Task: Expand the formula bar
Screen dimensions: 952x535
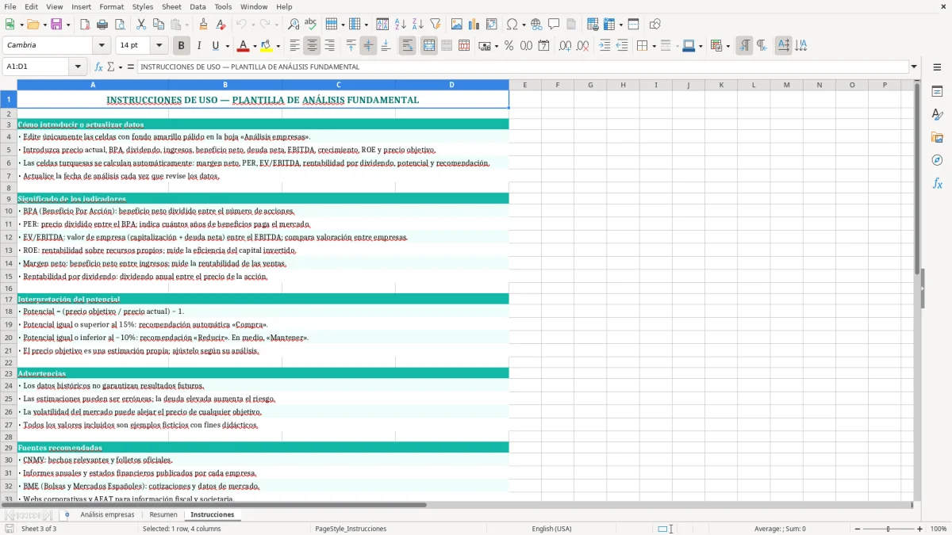Action: tap(914, 67)
